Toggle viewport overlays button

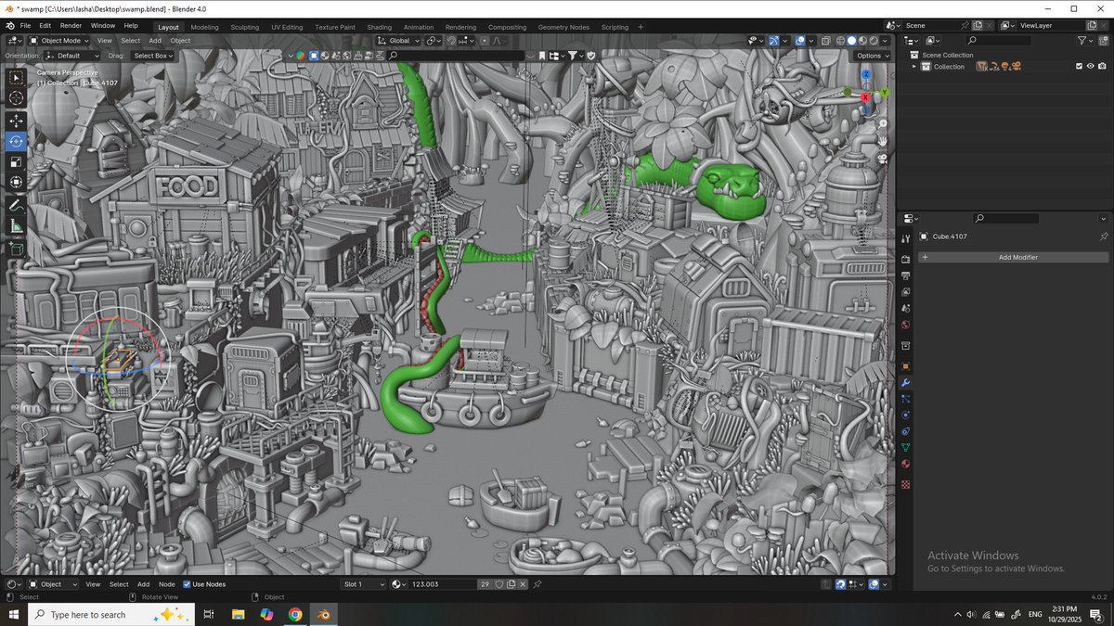tap(800, 41)
